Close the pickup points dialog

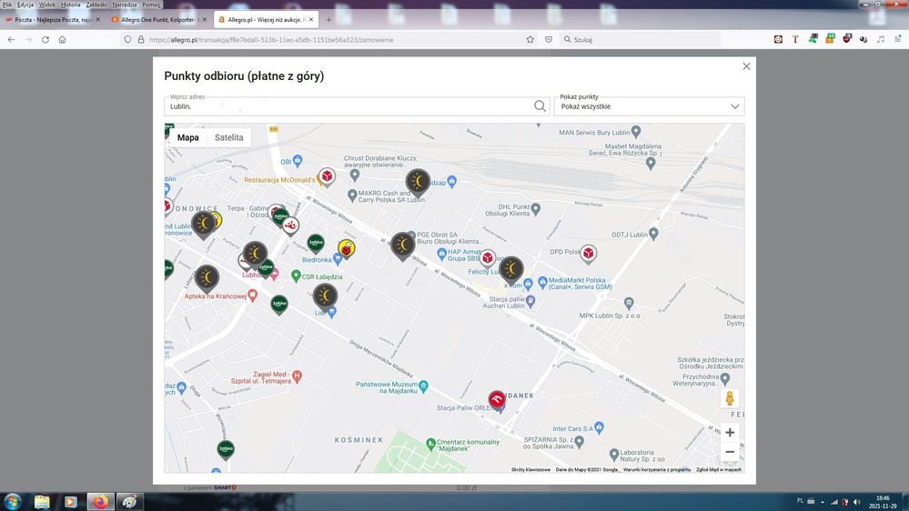click(746, 66)
